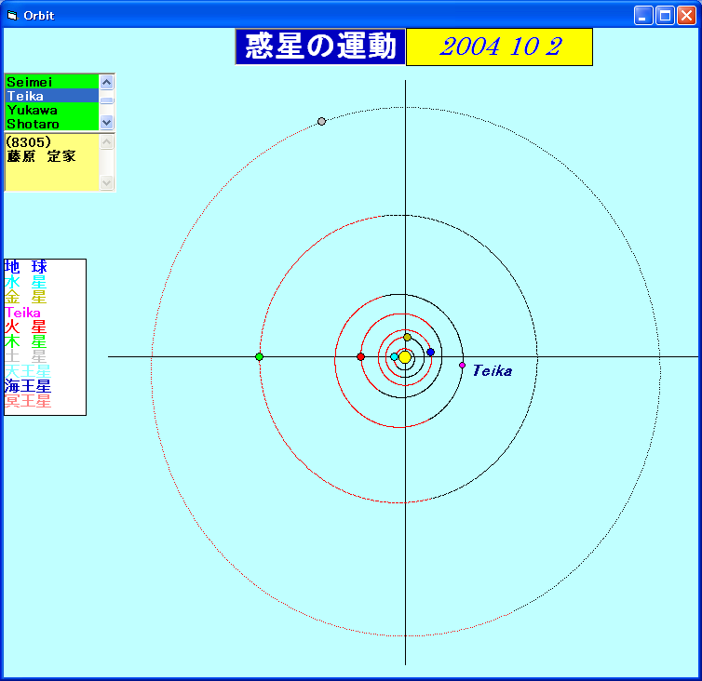Click the Teika label beside the orbit
Image resolution: width=702 pixels, height=681 pixels.
493,371
